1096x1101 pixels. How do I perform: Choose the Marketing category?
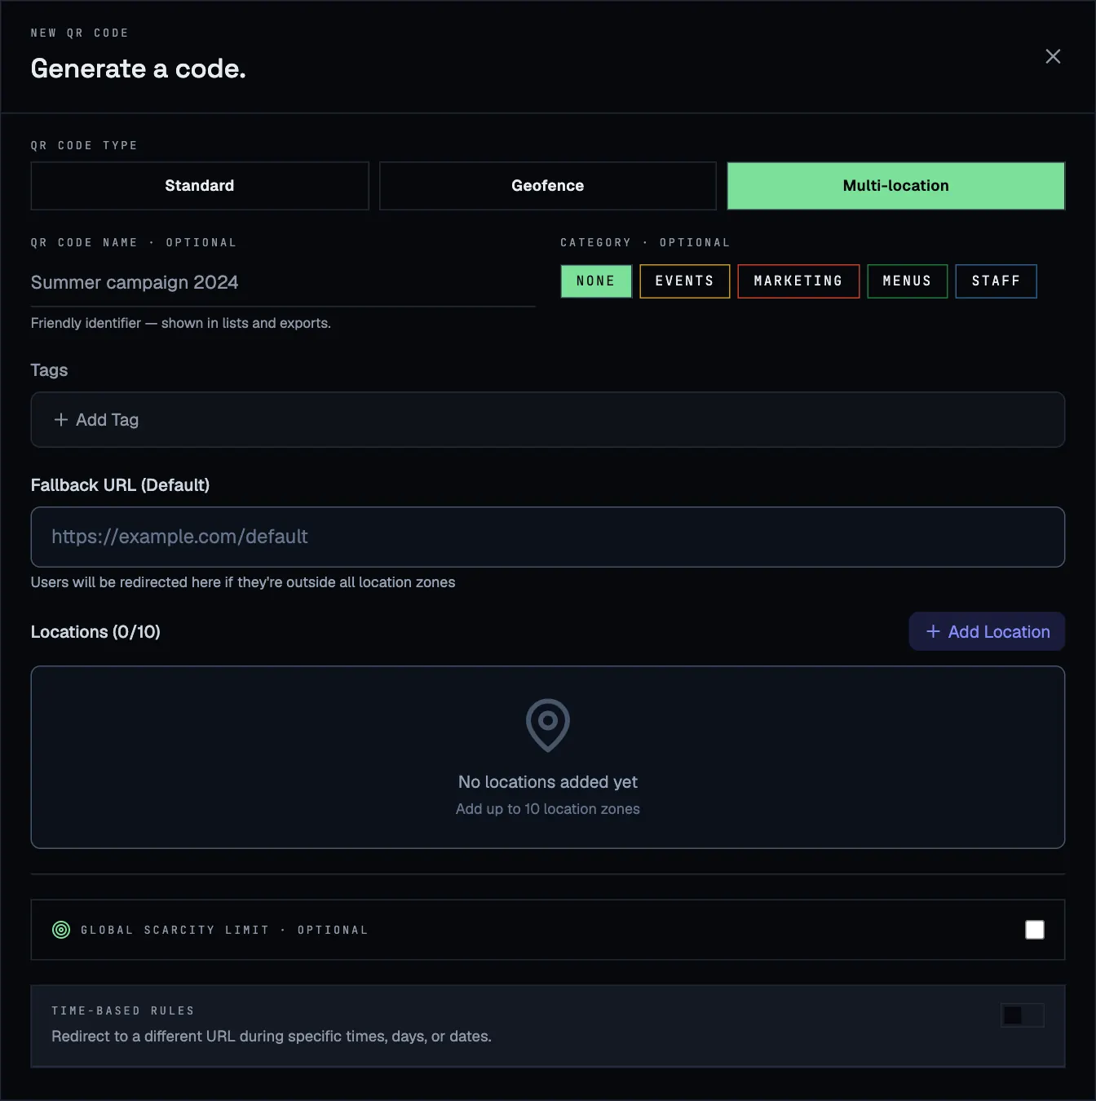click(x=798, y=281)
